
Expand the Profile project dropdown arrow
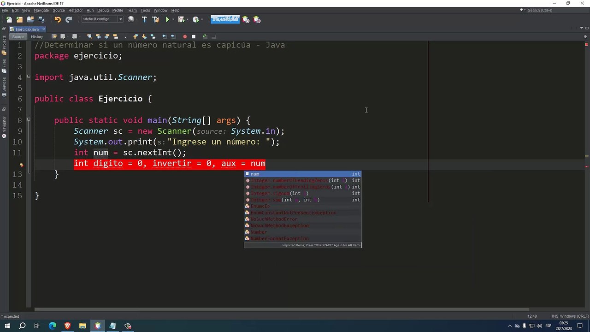click(x=202, y=20)
